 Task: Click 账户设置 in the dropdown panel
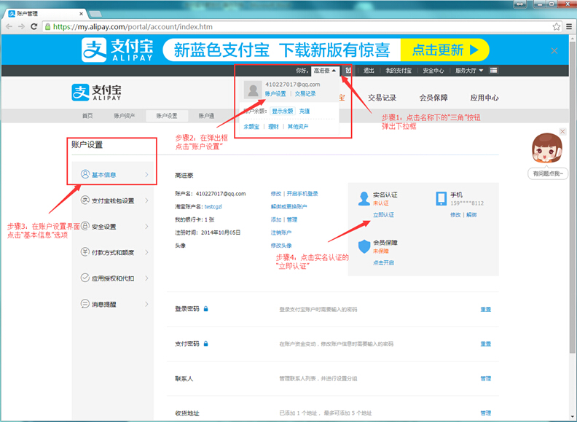pyautogui.click(x=275, y=93)
